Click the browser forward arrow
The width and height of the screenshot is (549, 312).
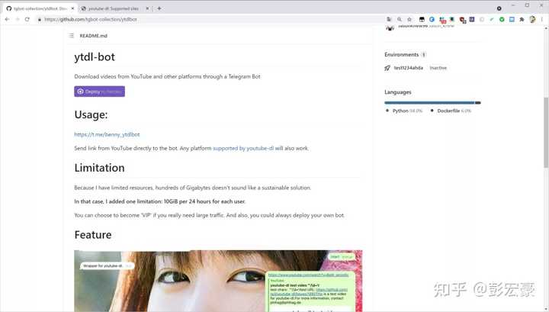pos(17,19)
